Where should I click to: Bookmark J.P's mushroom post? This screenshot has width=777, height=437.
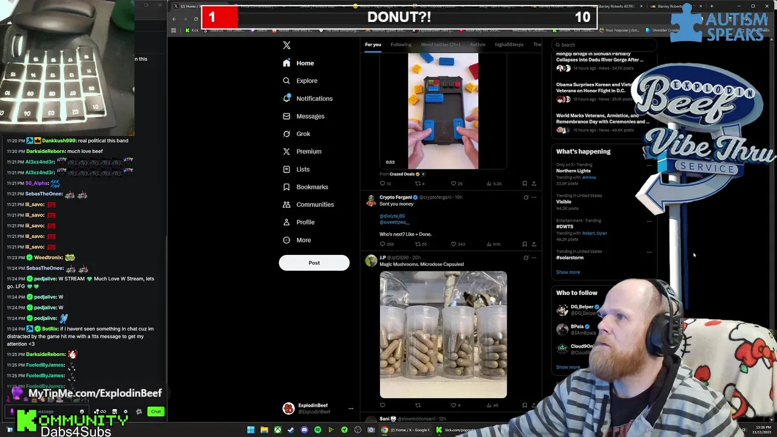point(524,405)
